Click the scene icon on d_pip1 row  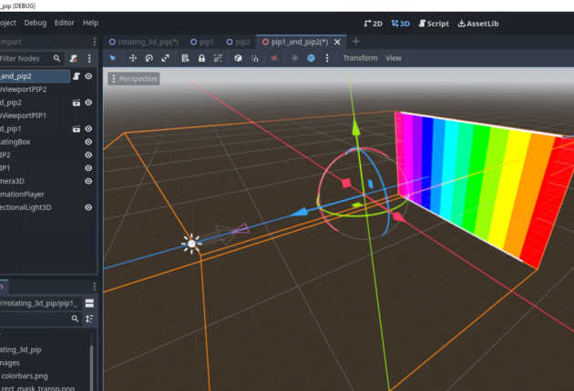[x=77, y=129]
